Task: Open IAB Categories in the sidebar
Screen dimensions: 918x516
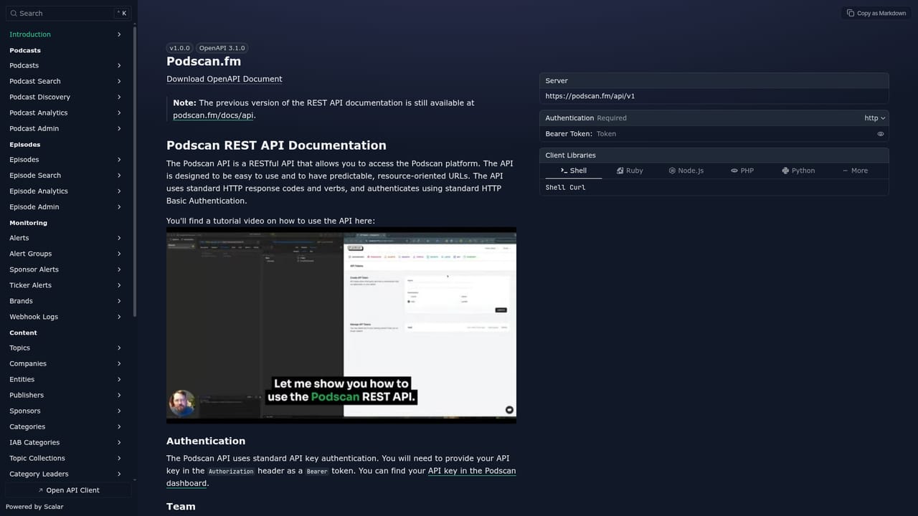Action: point(66,443)
